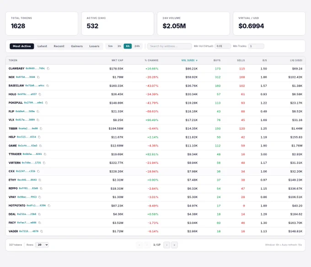Sort by MKT CAP column header
311x267 pixels.
pos(118,60)
